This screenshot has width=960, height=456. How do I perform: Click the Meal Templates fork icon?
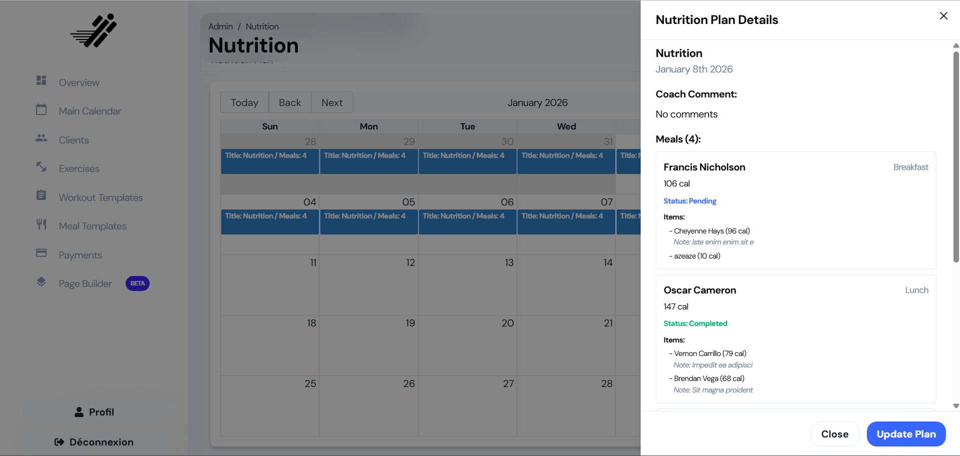(41, 224)
